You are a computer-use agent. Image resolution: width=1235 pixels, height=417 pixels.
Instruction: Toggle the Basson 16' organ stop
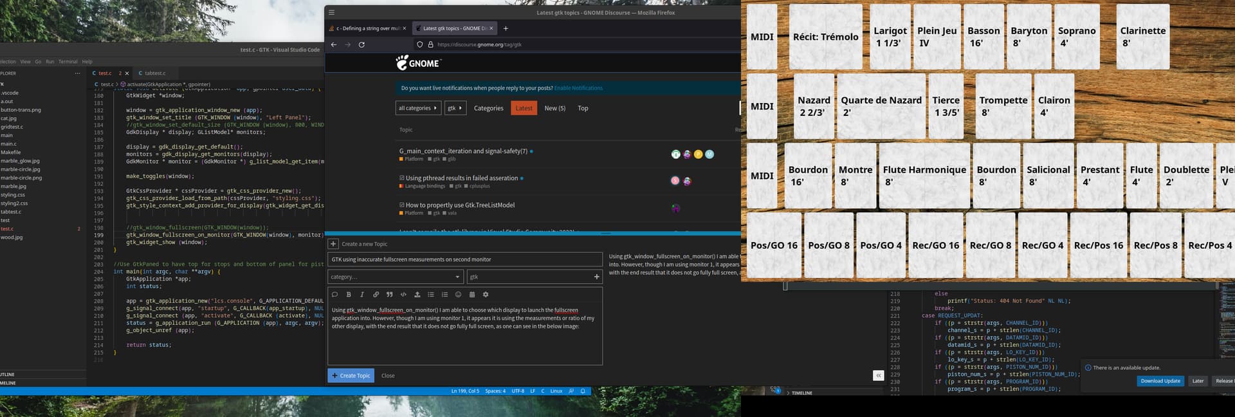984,37
